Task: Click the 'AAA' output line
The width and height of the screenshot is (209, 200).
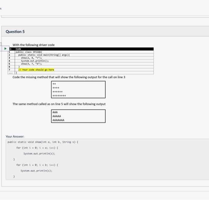Action: tap(55, 112)
